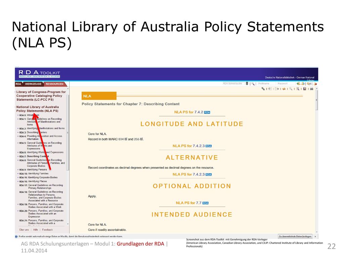344x258 pixels.
Task: Expand the Library of Congress-Program Policy Statements tree
Action: point(15,92)
